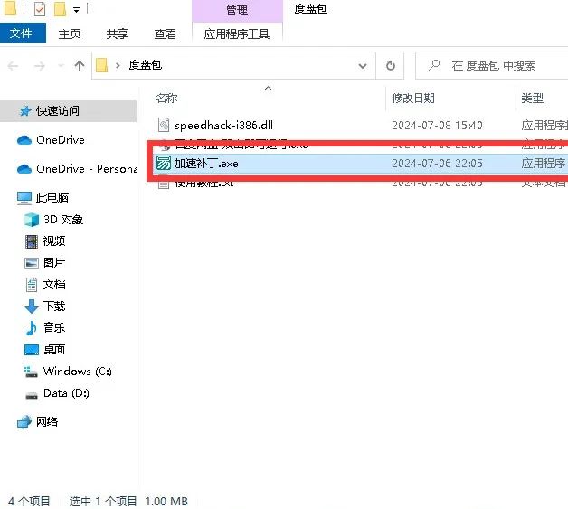Click date 2024-07-08 15:40 of speedhack dll
Image resolution: width=568 pixels, height=509 pixels.
(437, 126)
